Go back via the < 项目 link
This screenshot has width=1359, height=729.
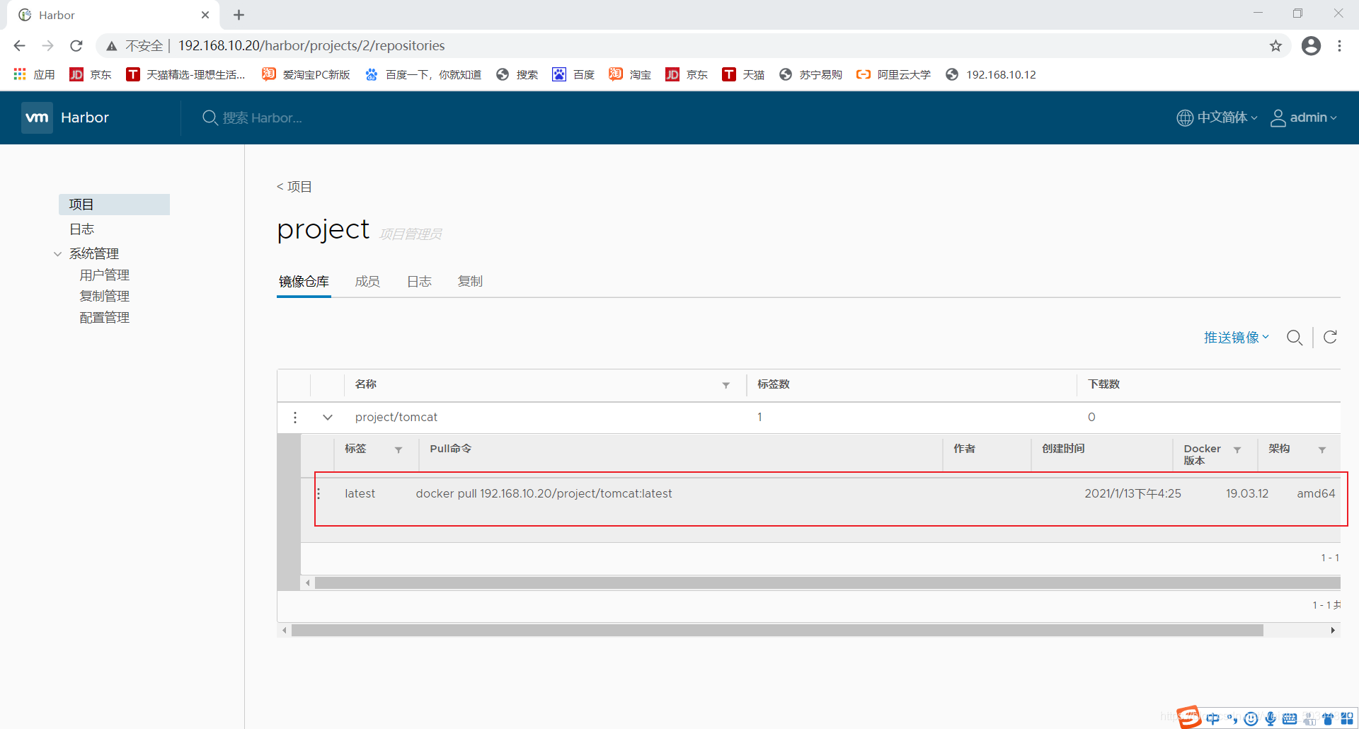pos(294,187)
